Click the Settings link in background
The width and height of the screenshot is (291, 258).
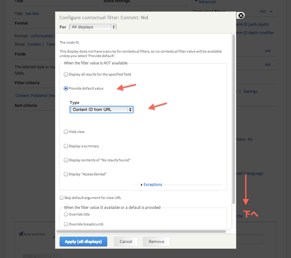pos(250,92)
